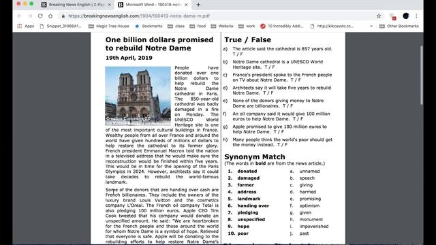The image size is (436, 245).
Task: Open the 10 Incredibly Addi... bookmark
Action: pos(282,26)
